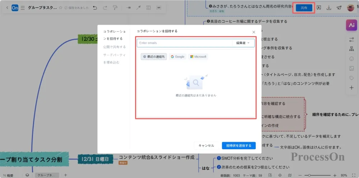Click the undo arrow icon
The height and width of the screenshot is (178, 359).
(95, 8)
